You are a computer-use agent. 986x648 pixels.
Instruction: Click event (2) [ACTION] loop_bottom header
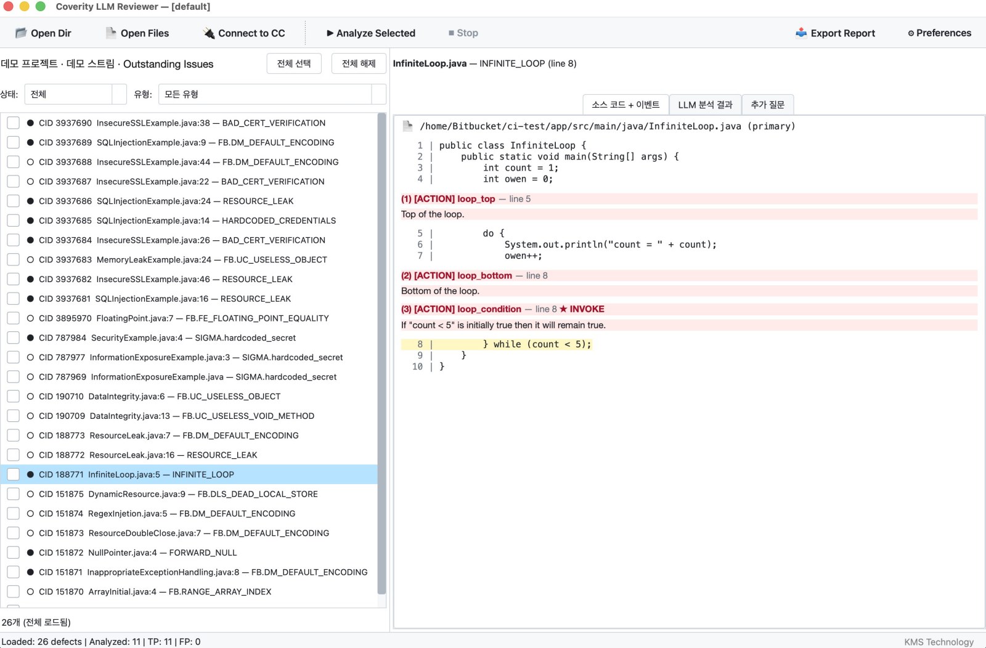pos(689,276)
